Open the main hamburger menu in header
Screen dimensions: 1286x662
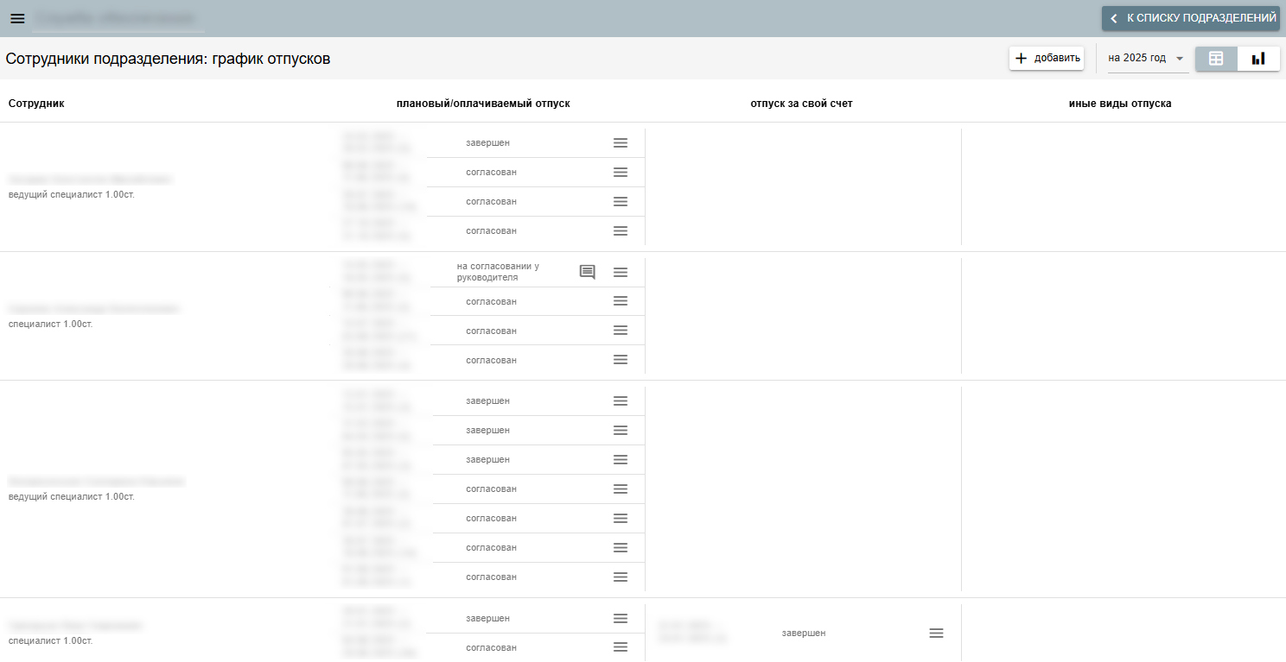click(x=17, y=18)
